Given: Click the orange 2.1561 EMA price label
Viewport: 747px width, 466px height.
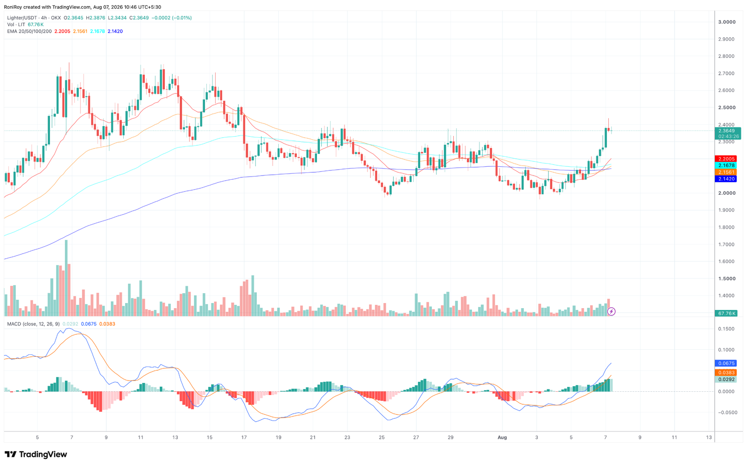Looking at the screenshot, I should tap(726, 172).
